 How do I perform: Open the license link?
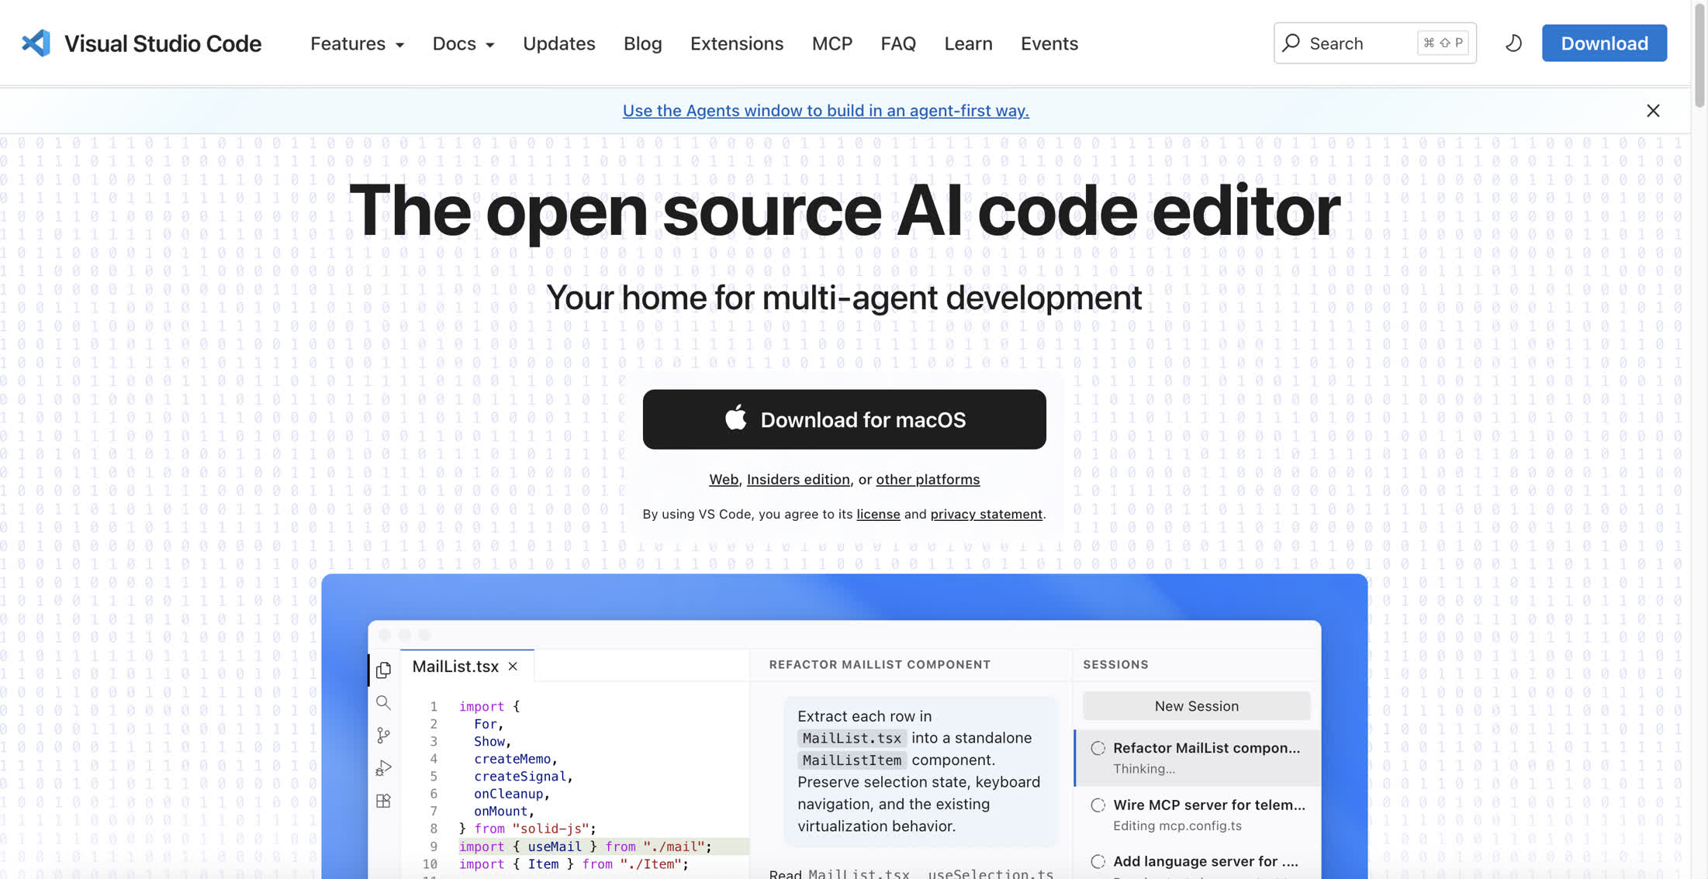tap(878, 514)
